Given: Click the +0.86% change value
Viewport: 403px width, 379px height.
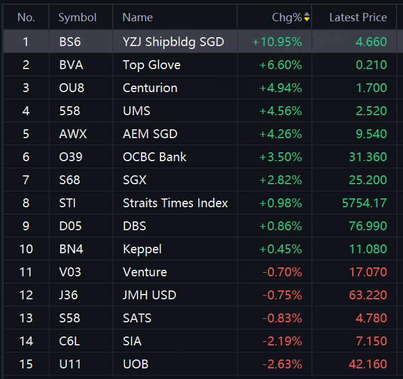Looking at the screenshot, I should 280,226.
